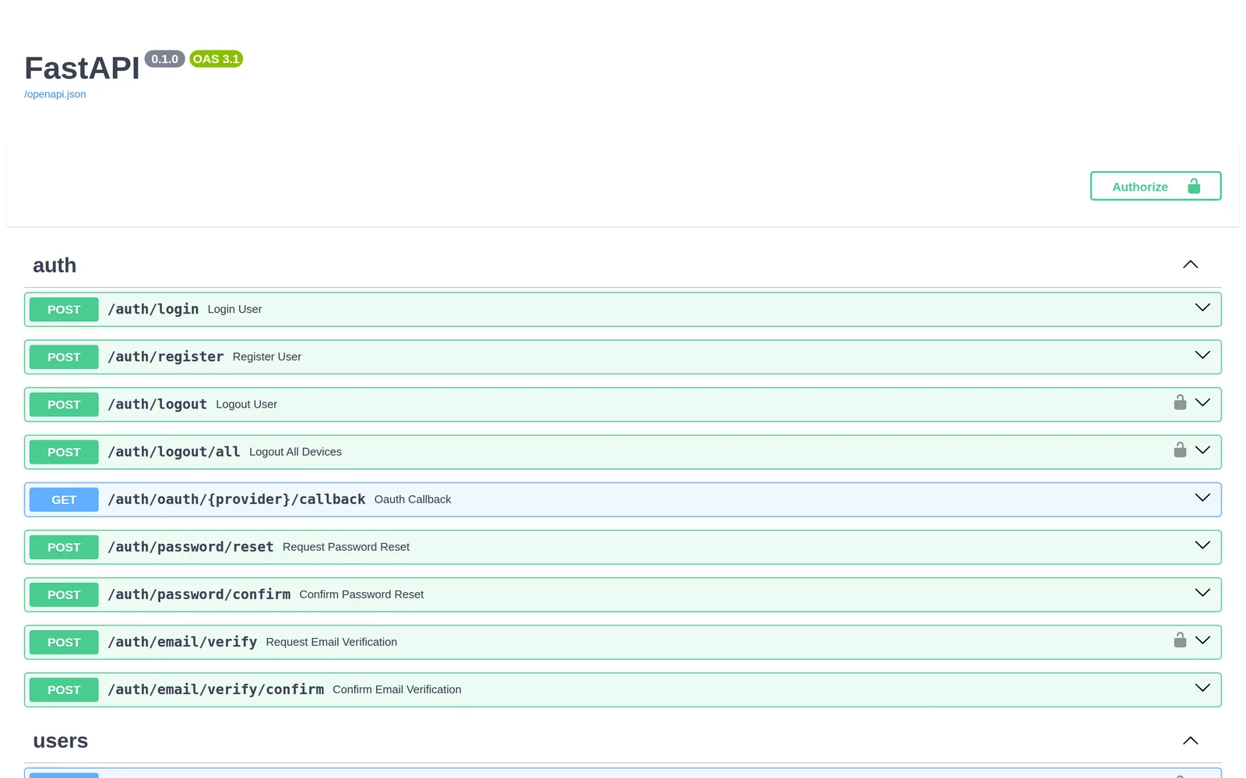Image resolution: width=1246 pixels, height=778 pixels.
Task: Expand the /auth/password/reset endpoint chevron
Action: pos(1202,545)
